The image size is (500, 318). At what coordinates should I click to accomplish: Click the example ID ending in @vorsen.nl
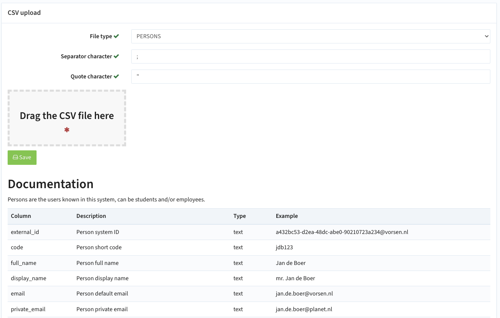[342, 232]
